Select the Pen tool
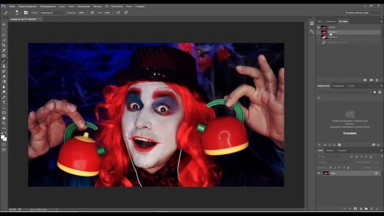This screenshot has height=216, width=384. 4,97
